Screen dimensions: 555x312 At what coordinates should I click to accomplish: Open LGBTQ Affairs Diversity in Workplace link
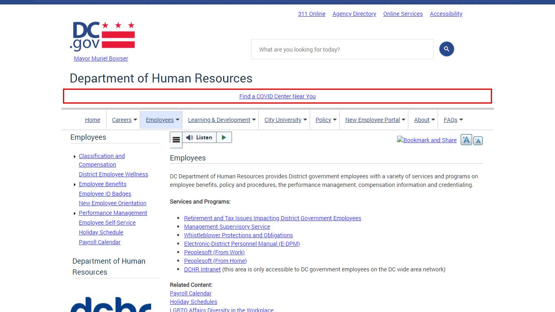(x=221, y=310)
